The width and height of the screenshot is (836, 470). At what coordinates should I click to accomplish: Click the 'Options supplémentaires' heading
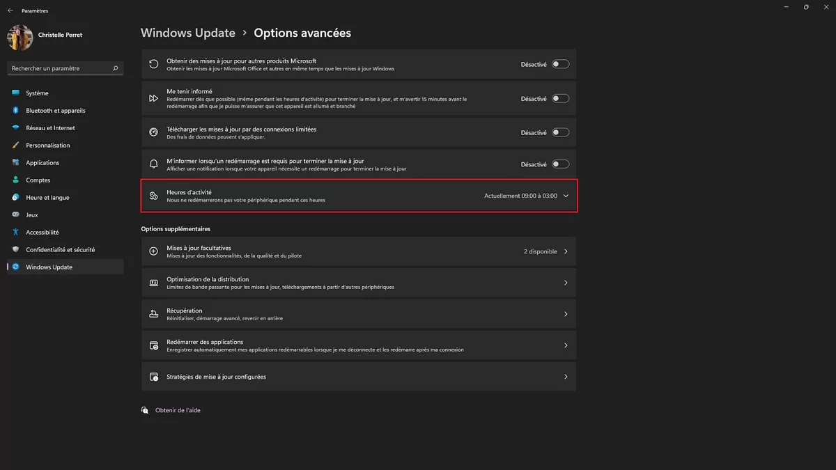click(x=176, y=228)
